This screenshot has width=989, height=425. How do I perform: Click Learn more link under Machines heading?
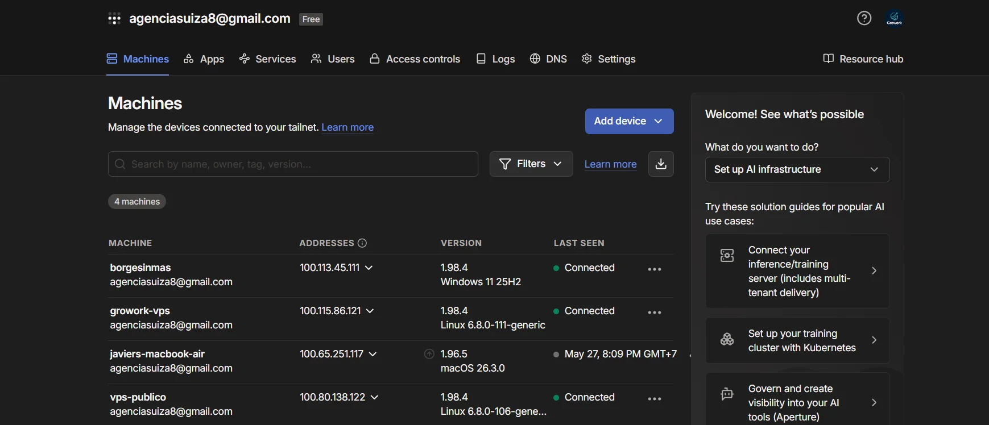tap(347, 127)
